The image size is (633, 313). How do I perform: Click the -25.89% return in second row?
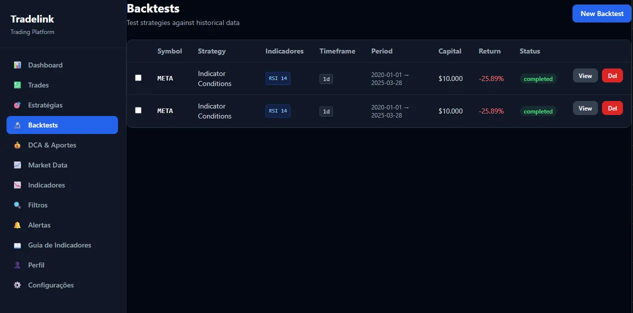click(x=491, y=111)
